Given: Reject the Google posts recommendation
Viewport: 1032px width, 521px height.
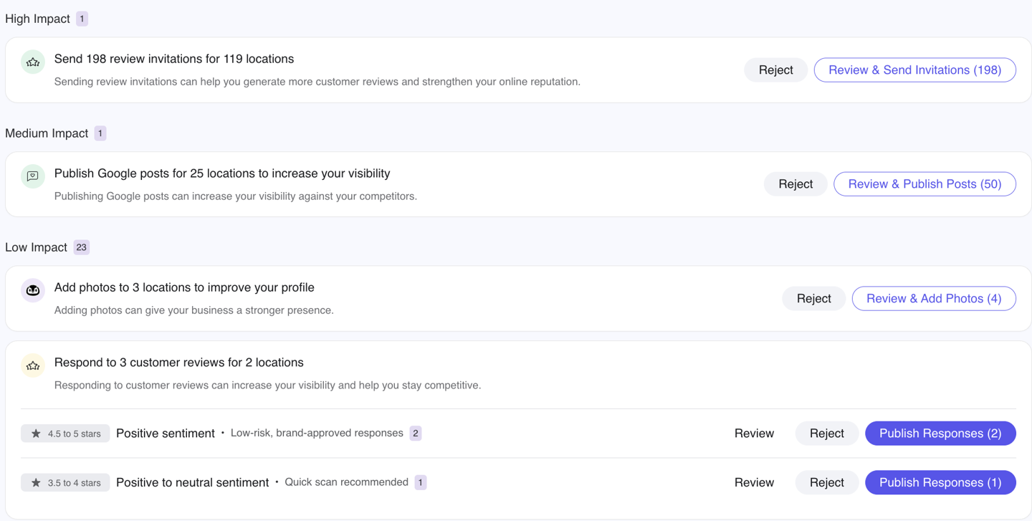Looking at the screenshot, I should click(795, 184).
